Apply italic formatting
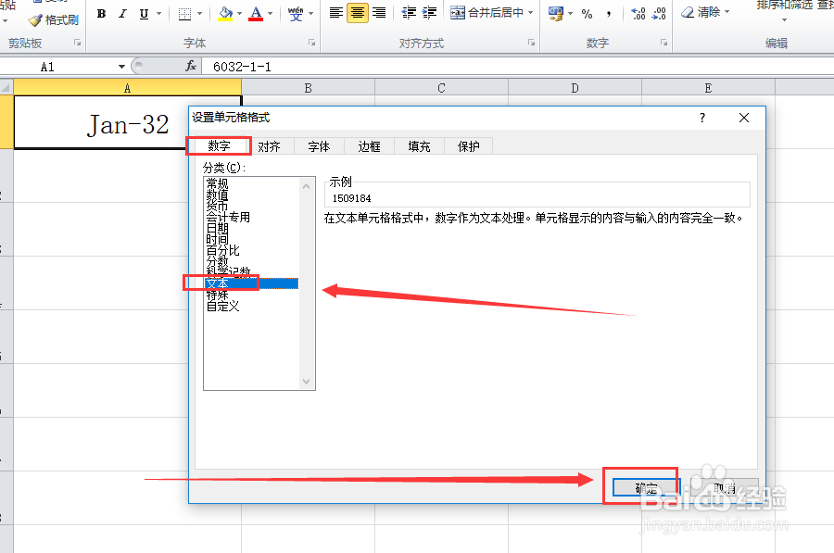This screenshot has height=553, width=834. [122, 13]
